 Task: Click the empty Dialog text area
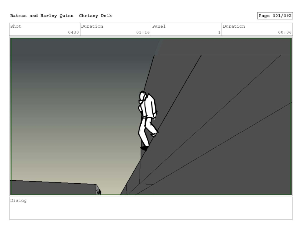coord(151,208)
